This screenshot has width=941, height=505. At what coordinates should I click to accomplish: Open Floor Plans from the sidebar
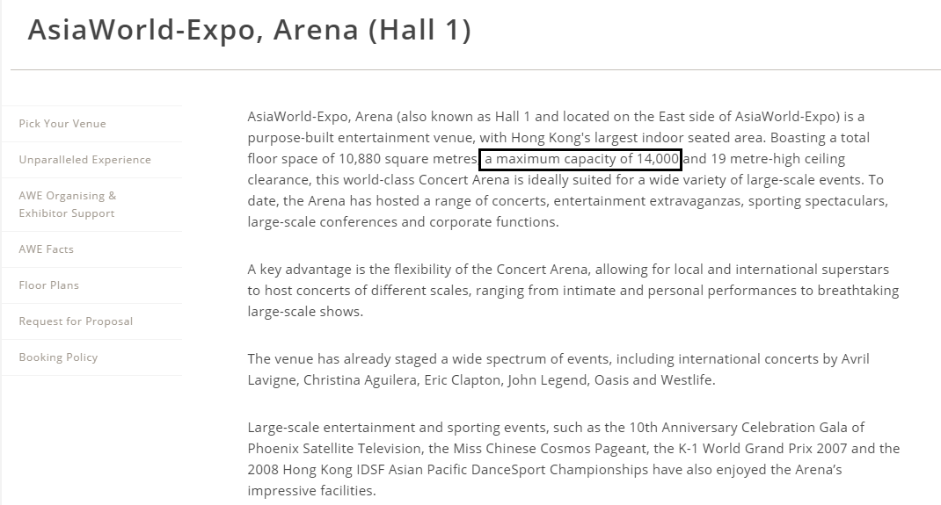click(x=49, y=285)
